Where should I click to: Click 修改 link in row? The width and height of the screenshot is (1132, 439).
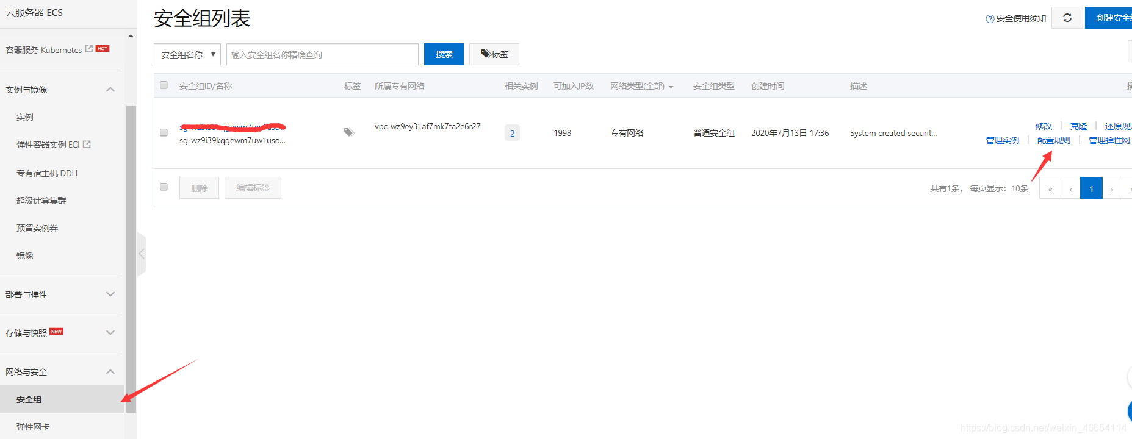tap(1044, 126)
